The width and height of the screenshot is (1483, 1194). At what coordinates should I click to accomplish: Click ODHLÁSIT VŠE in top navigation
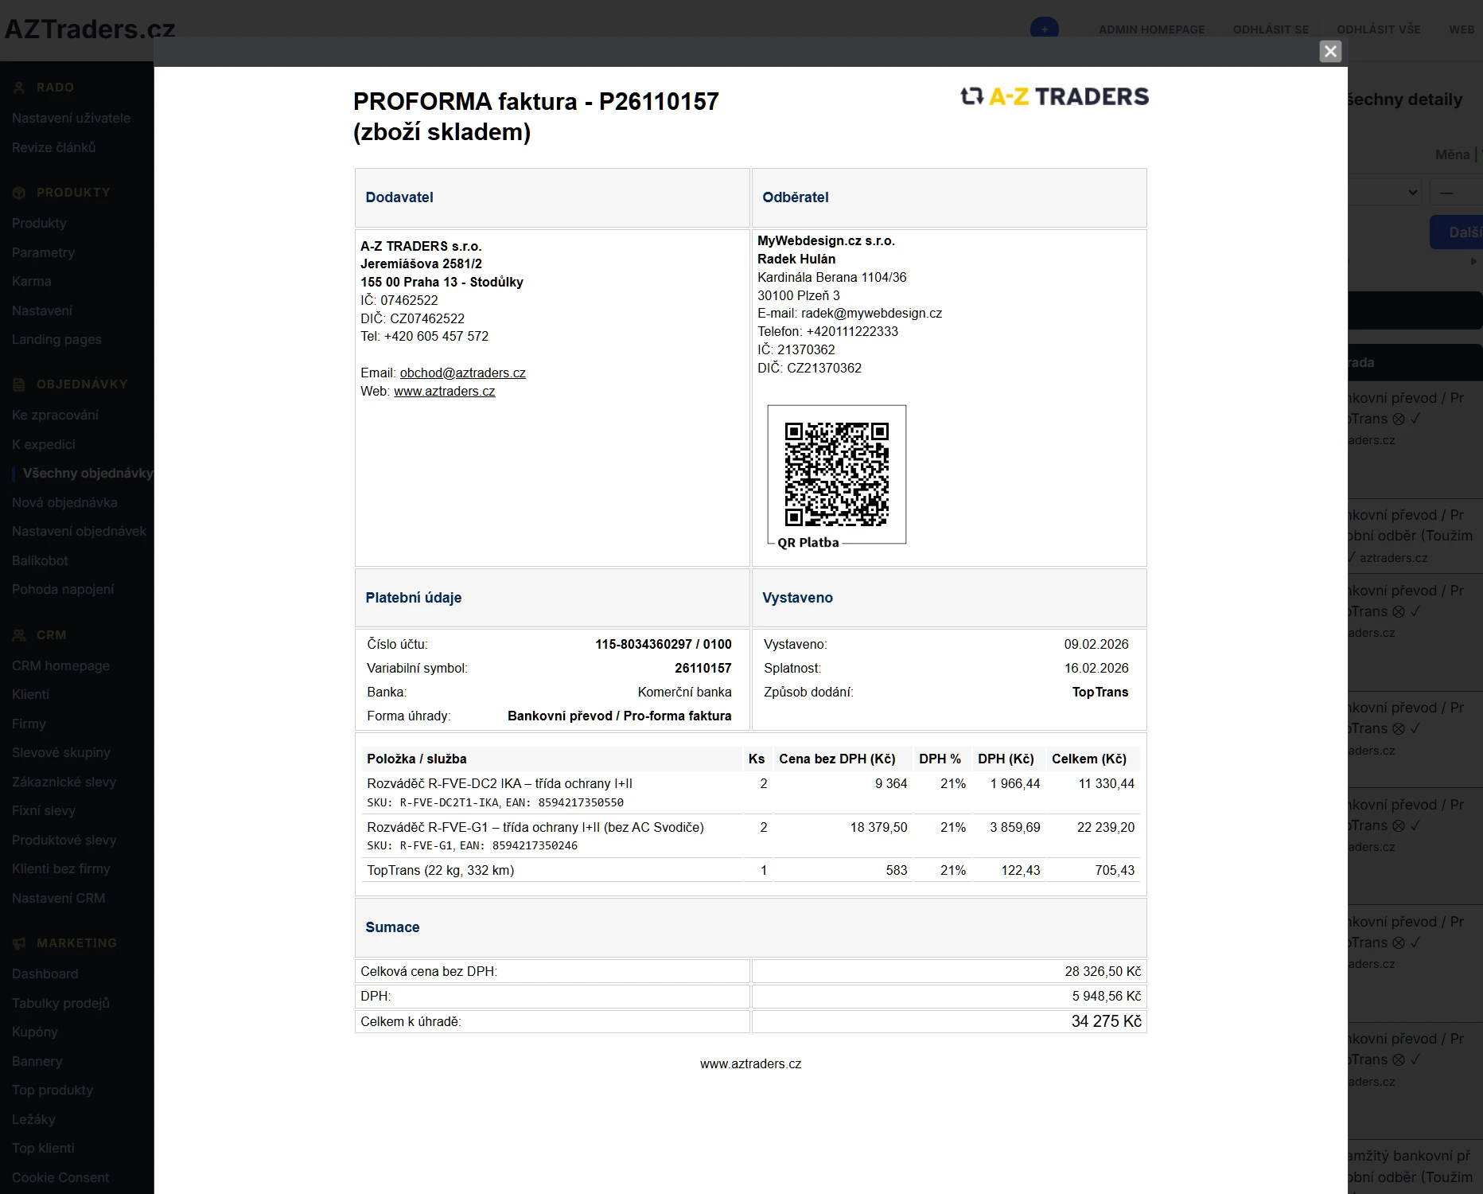click(1378, 29)
